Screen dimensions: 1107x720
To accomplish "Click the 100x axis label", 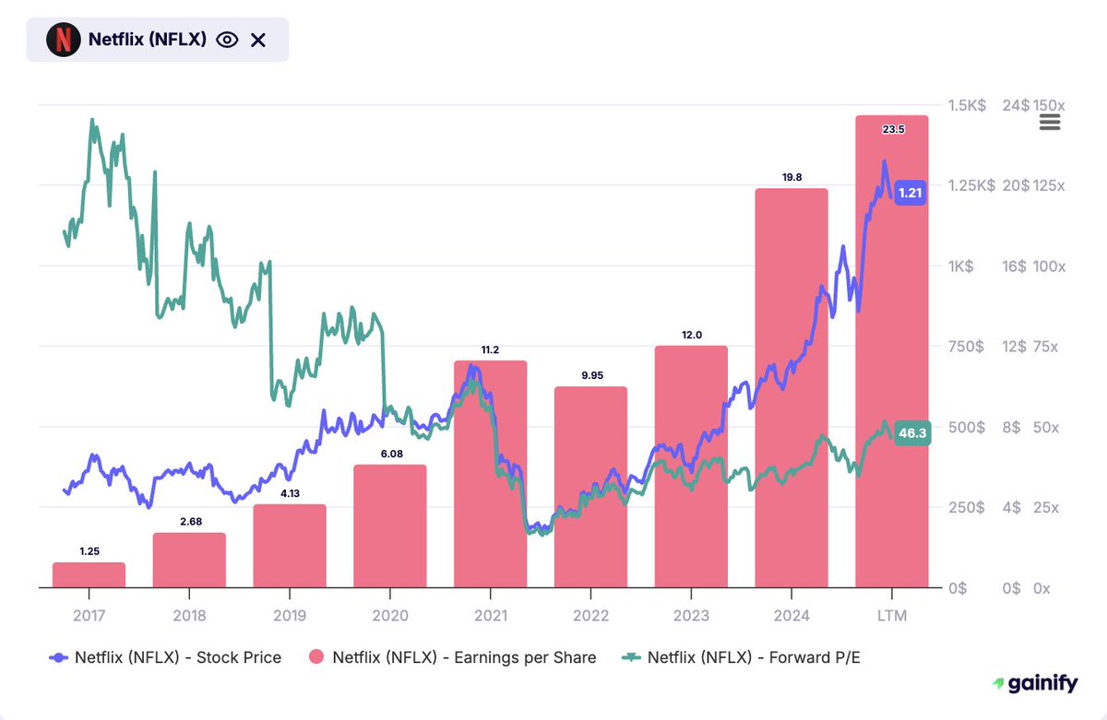I will [x=1049, y=266].
